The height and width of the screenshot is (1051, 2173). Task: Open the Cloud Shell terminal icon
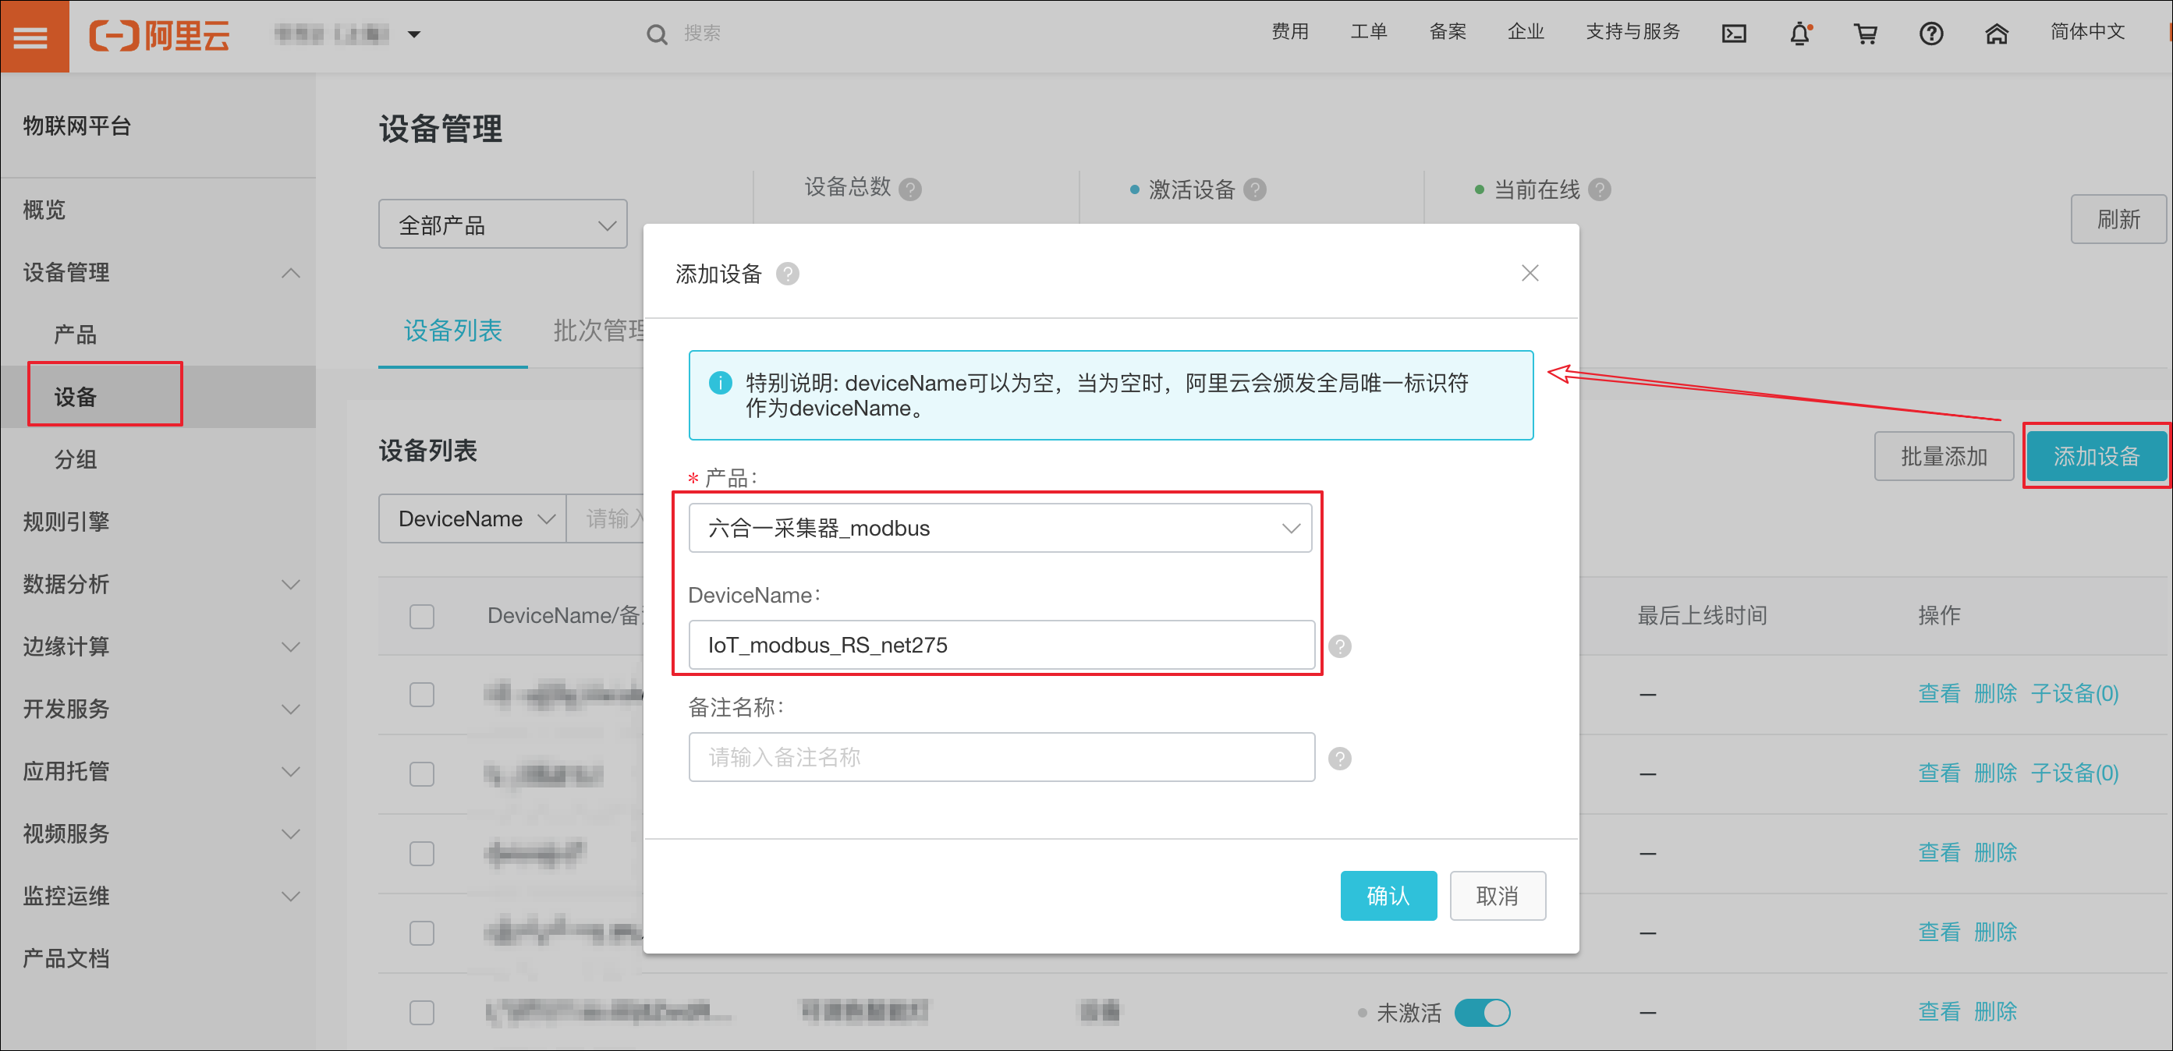pyautogui.click(x=1734, y=34)
